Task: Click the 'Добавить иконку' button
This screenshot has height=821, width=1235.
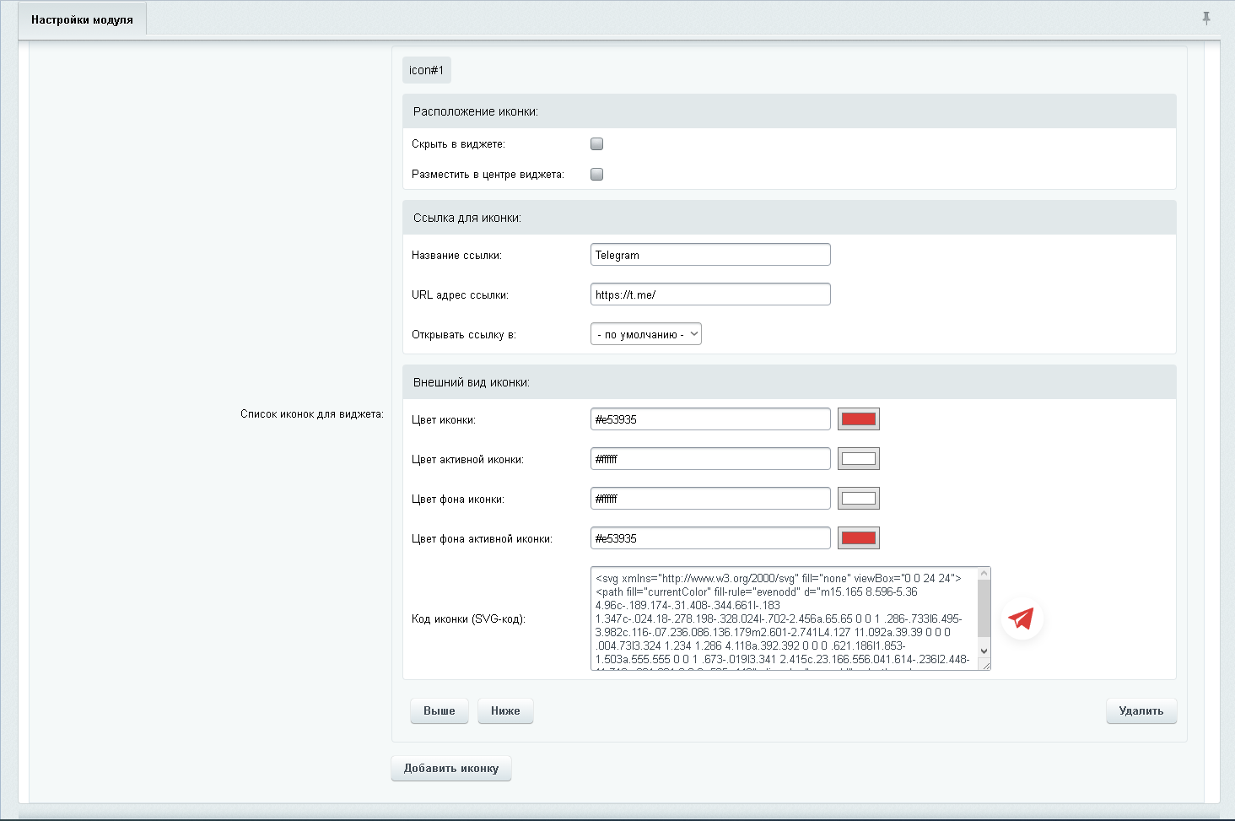Action: click(450, 768)
